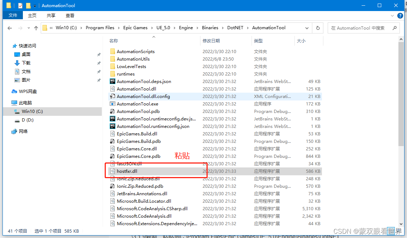Click the Properties quick access icon
407x238 pixels.
20,5
